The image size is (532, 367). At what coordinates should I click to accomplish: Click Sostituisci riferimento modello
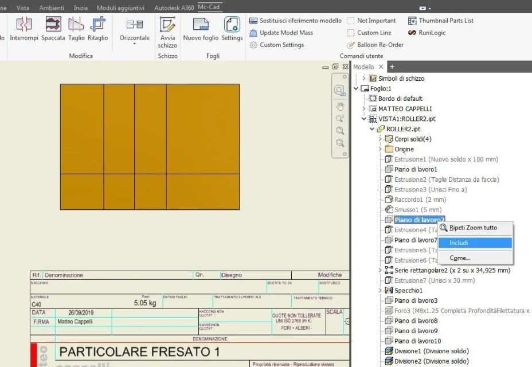click(x=295, y=21)
